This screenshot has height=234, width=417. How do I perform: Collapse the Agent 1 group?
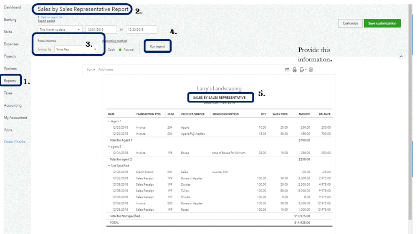109,121
